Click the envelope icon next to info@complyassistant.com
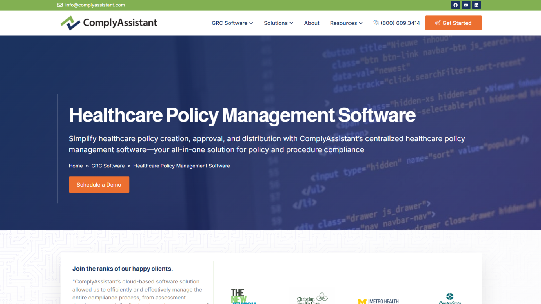 60,5
